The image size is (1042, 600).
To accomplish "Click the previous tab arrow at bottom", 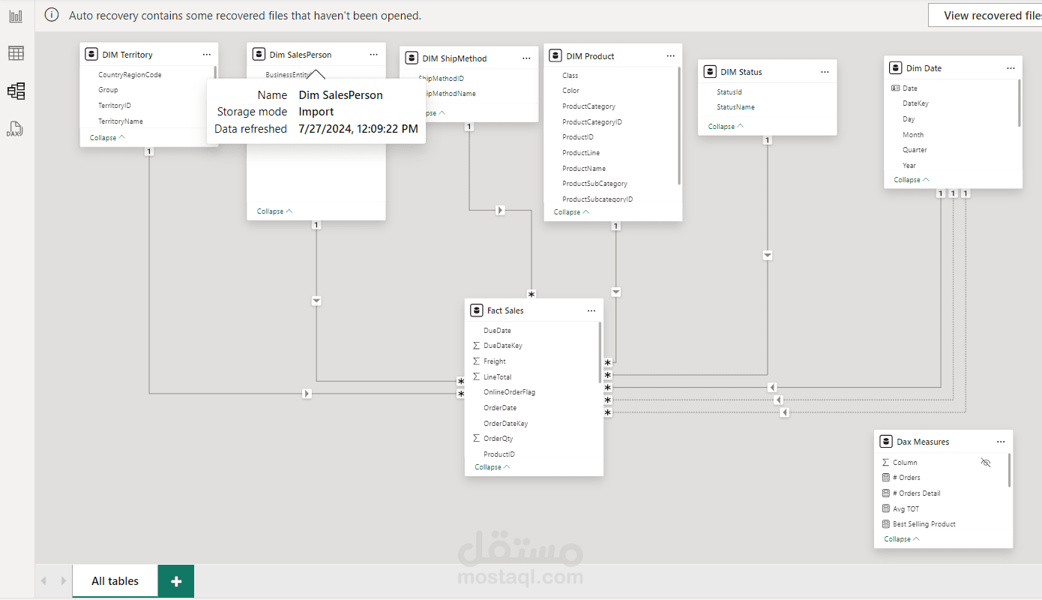I will (43, 581).
